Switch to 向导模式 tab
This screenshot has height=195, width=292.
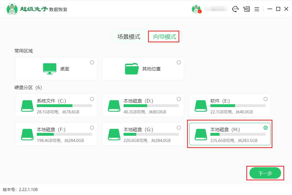(x=164, y=37)
